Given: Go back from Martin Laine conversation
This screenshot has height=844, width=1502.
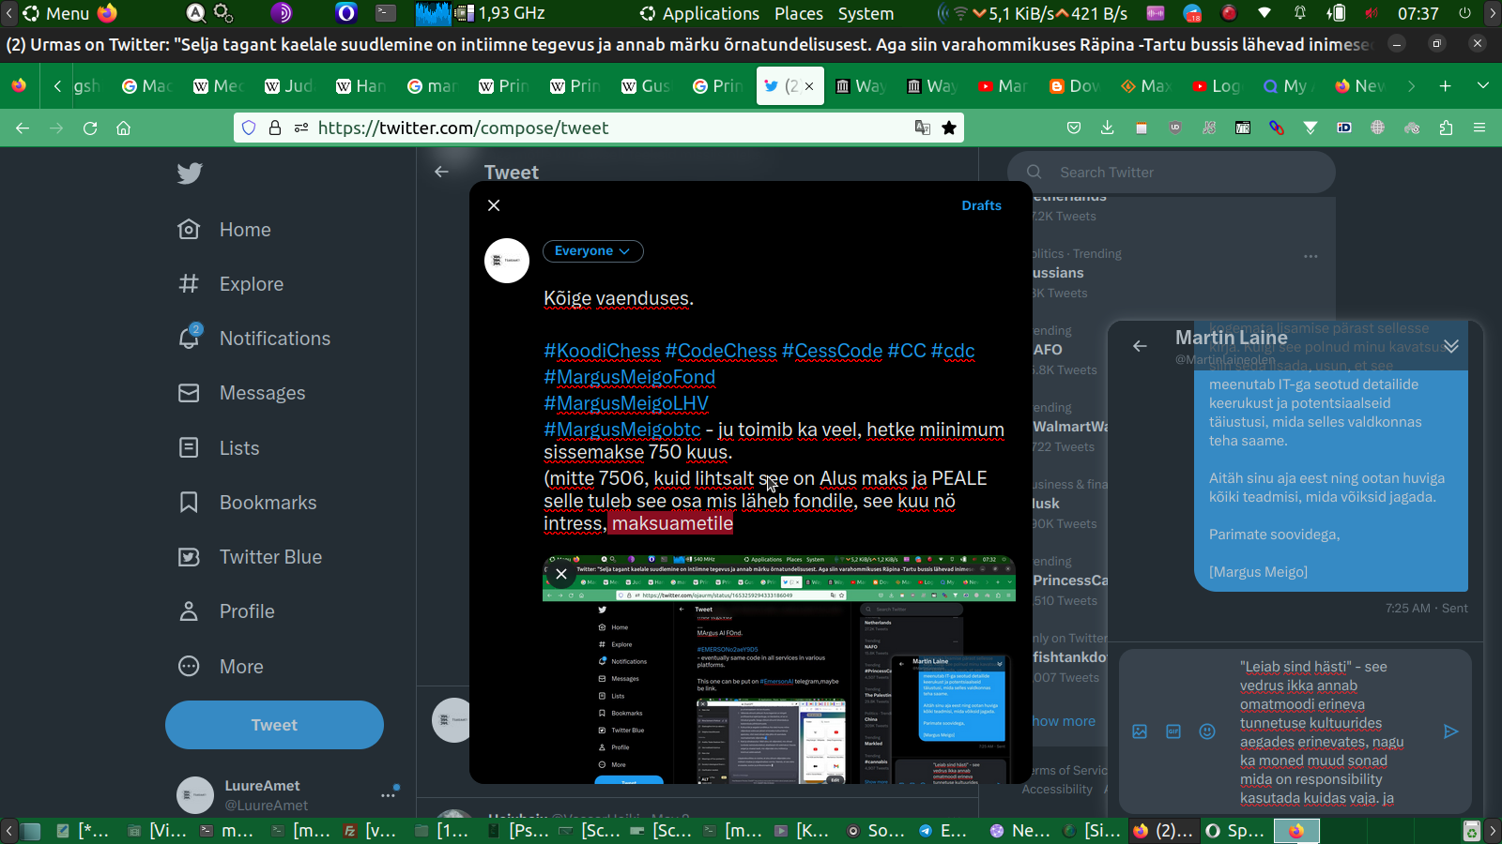Looking at the screenshot, I should click(1140, 346).
